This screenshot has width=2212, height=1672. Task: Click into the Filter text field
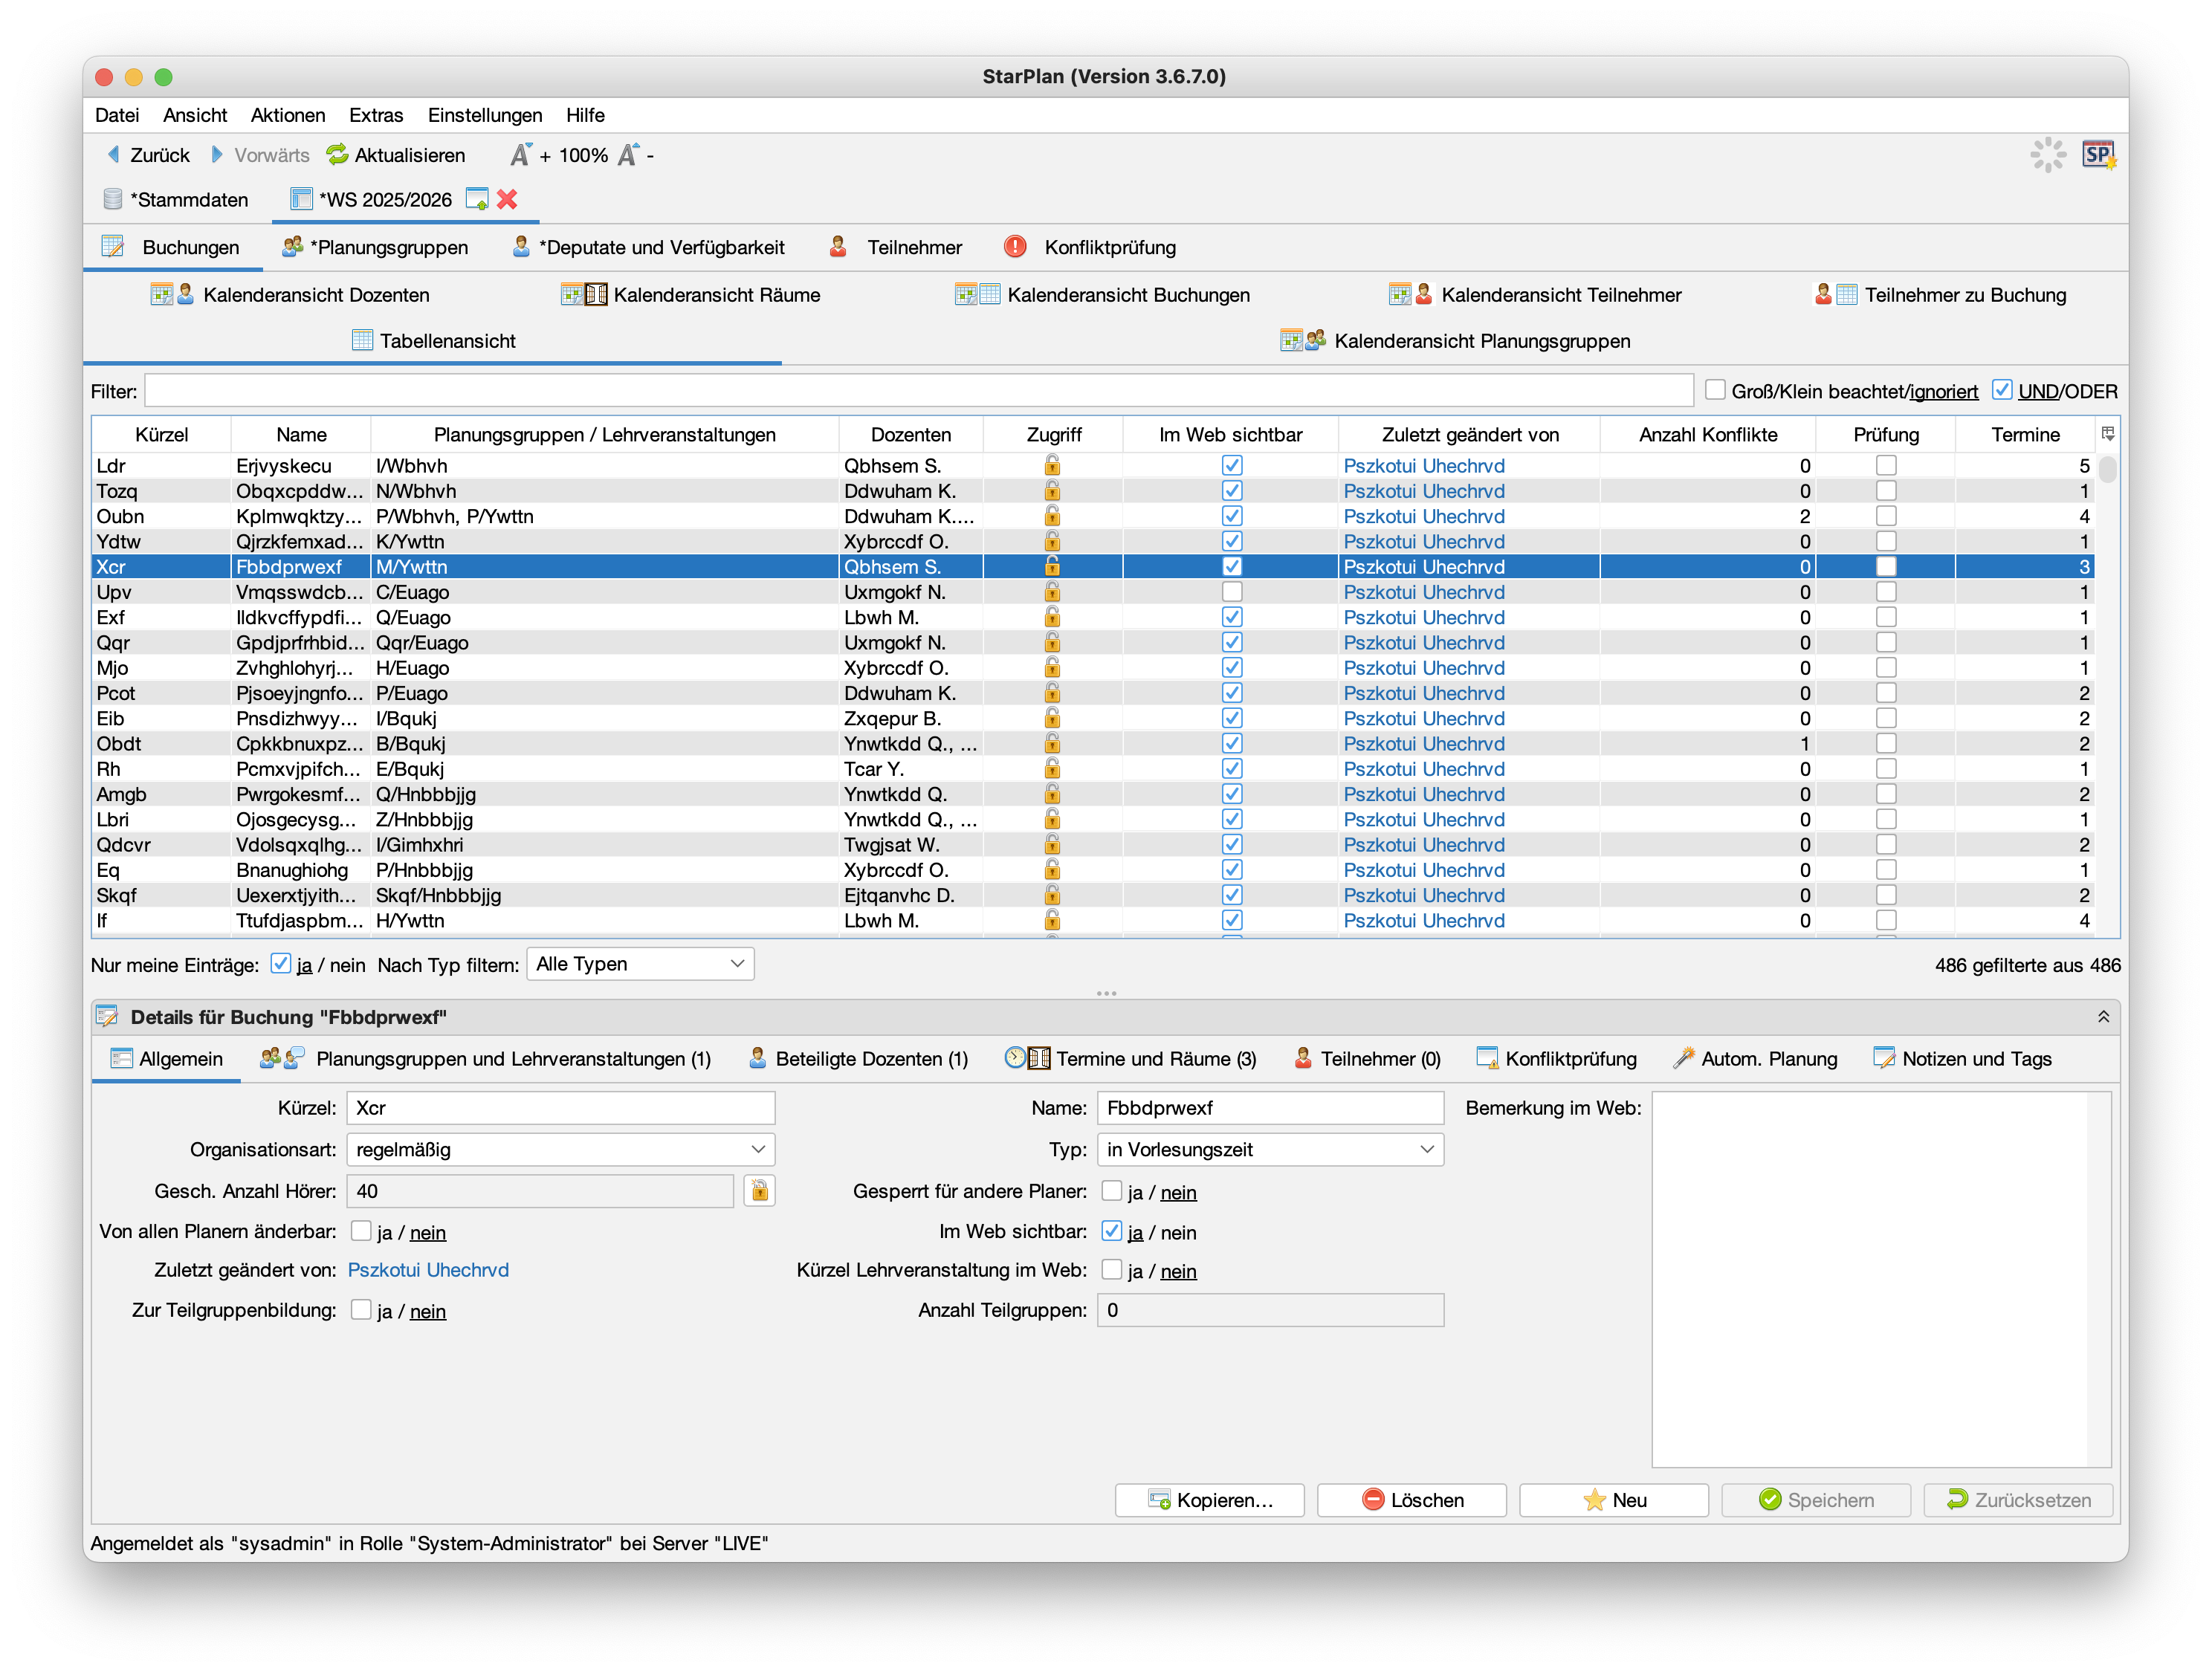coord(918,391)
